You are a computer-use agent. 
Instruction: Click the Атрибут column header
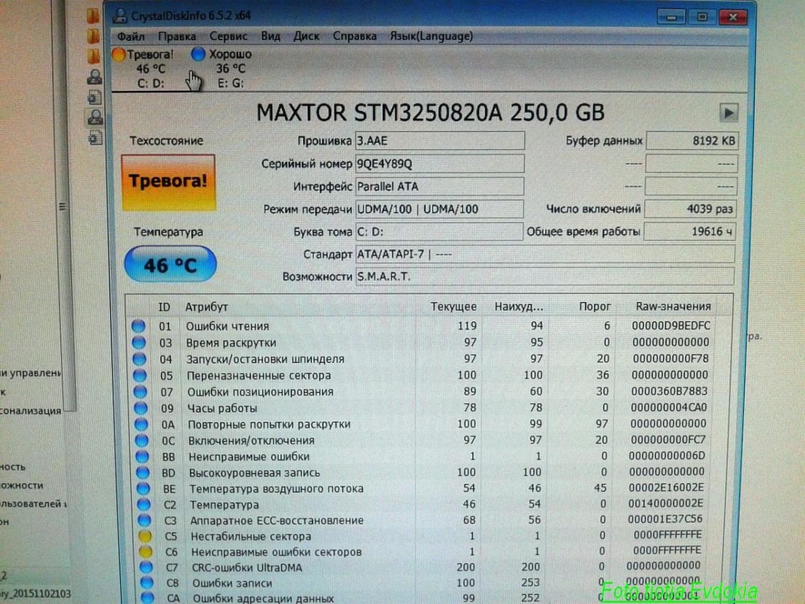(207, 307)
